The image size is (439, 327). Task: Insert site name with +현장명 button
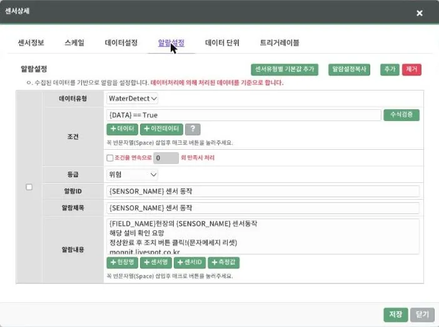pyautogui.click(x=123, y=263)
